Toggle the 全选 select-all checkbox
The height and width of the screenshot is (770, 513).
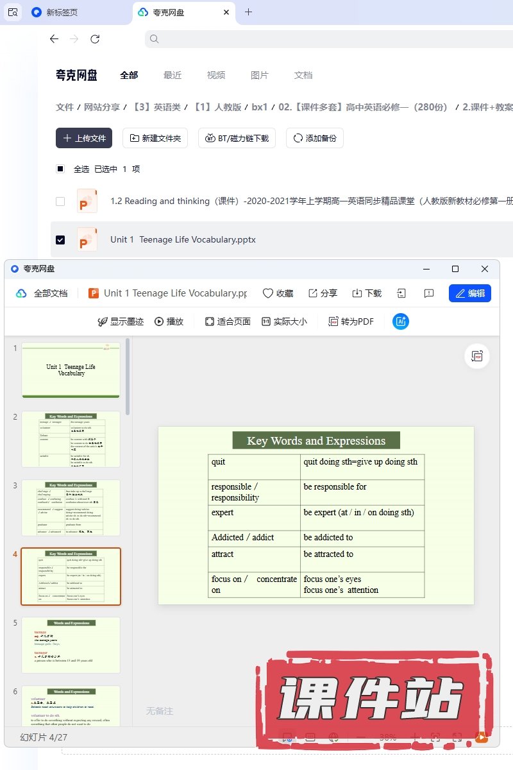point(60,169)
